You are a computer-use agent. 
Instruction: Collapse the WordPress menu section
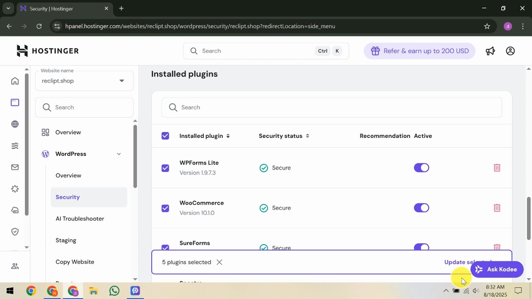pos(119,154)
